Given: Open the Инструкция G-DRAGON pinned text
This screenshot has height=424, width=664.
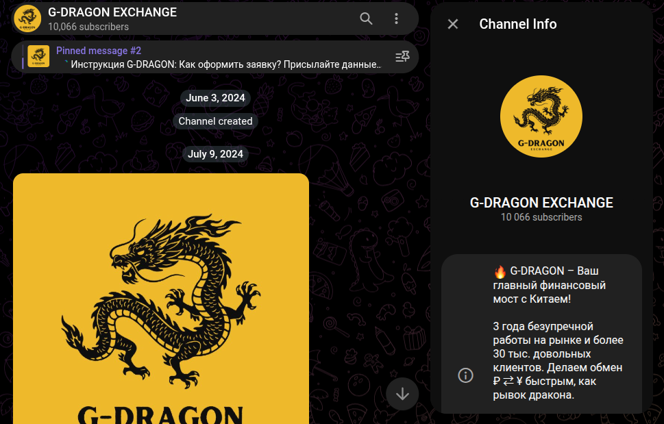Looking at the screenshot, I should point(222,65).
